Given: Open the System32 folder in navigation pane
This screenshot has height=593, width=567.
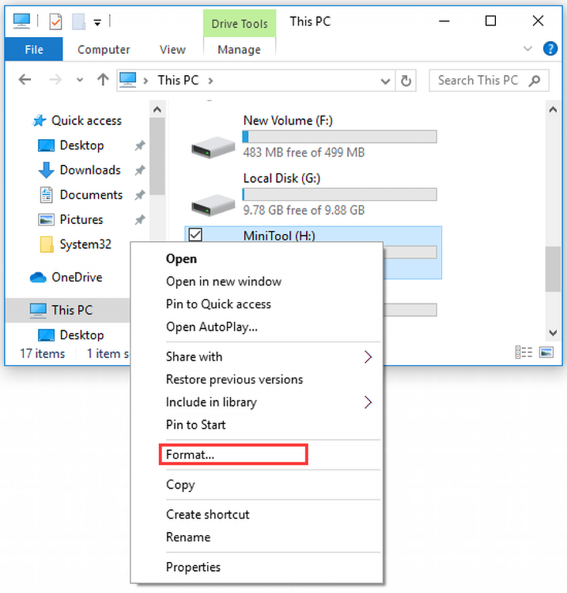Looking at the screenshot, I should (x=85, y=244).
